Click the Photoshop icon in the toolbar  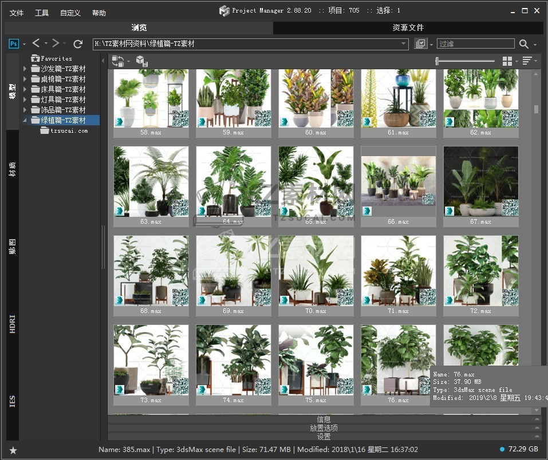pyautogui.click(x=14, y=43)
